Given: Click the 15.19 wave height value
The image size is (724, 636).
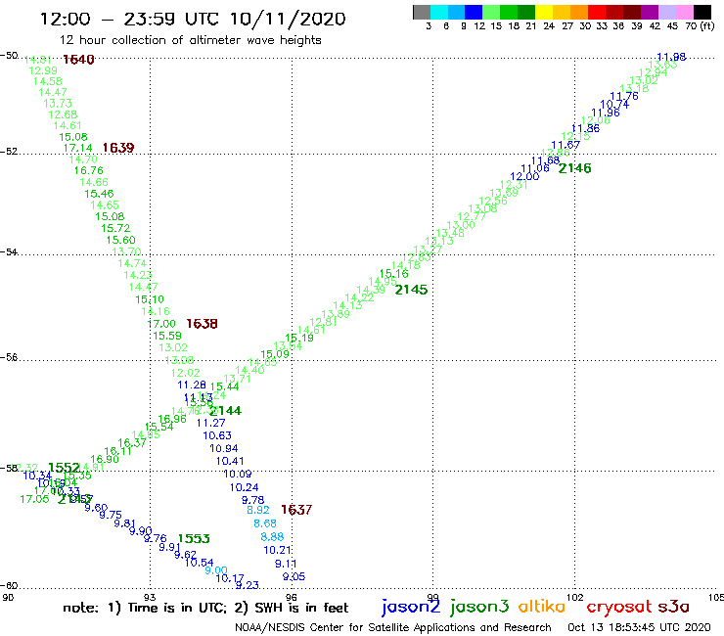Looking at the screenshot, I should pos(299,338).
